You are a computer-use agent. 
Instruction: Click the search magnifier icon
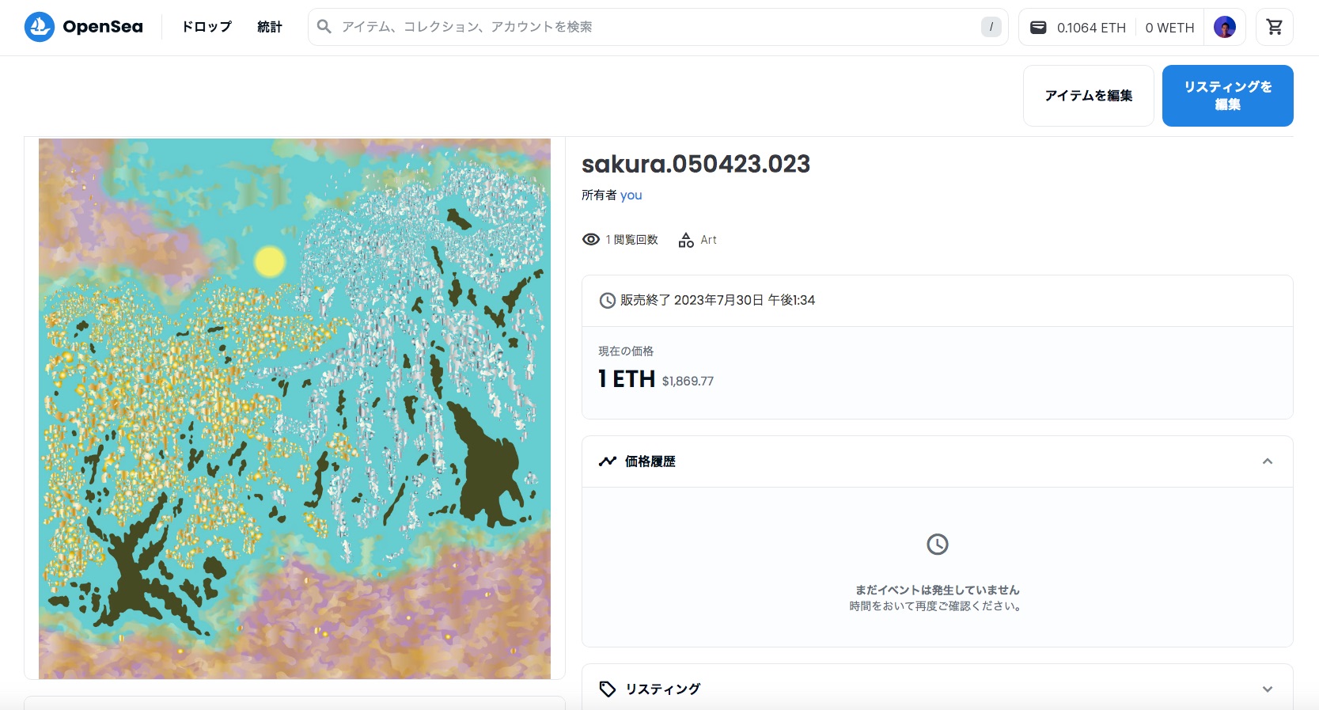324,27
